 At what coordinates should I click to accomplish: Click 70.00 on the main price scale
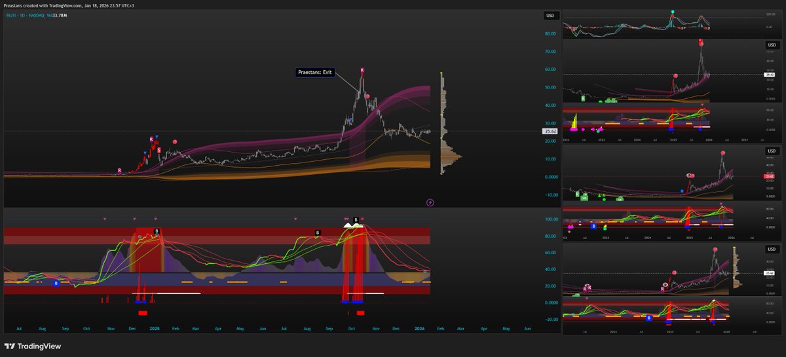pyautogui.click(x=550, y=51)
